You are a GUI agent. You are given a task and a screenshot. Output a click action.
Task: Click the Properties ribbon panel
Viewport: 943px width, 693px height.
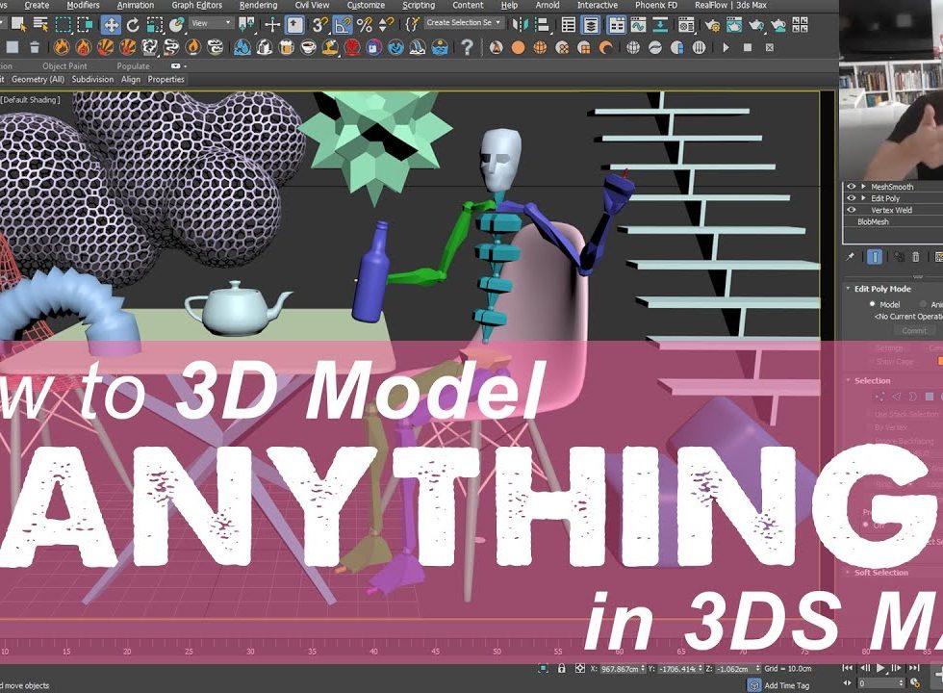(x=166, y=79)
